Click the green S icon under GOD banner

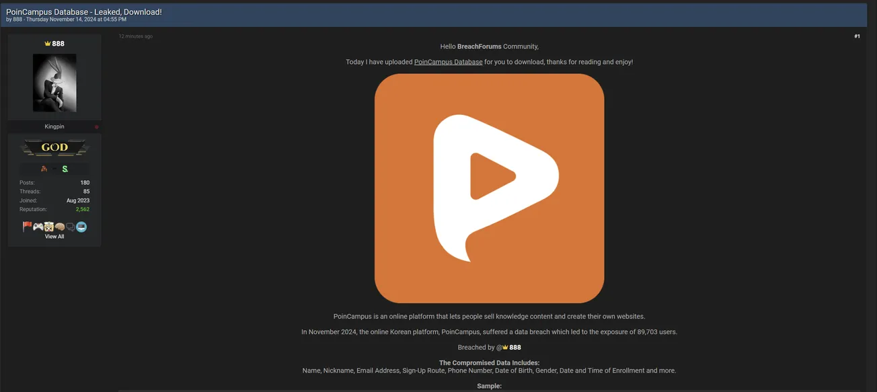coord(65,168)
